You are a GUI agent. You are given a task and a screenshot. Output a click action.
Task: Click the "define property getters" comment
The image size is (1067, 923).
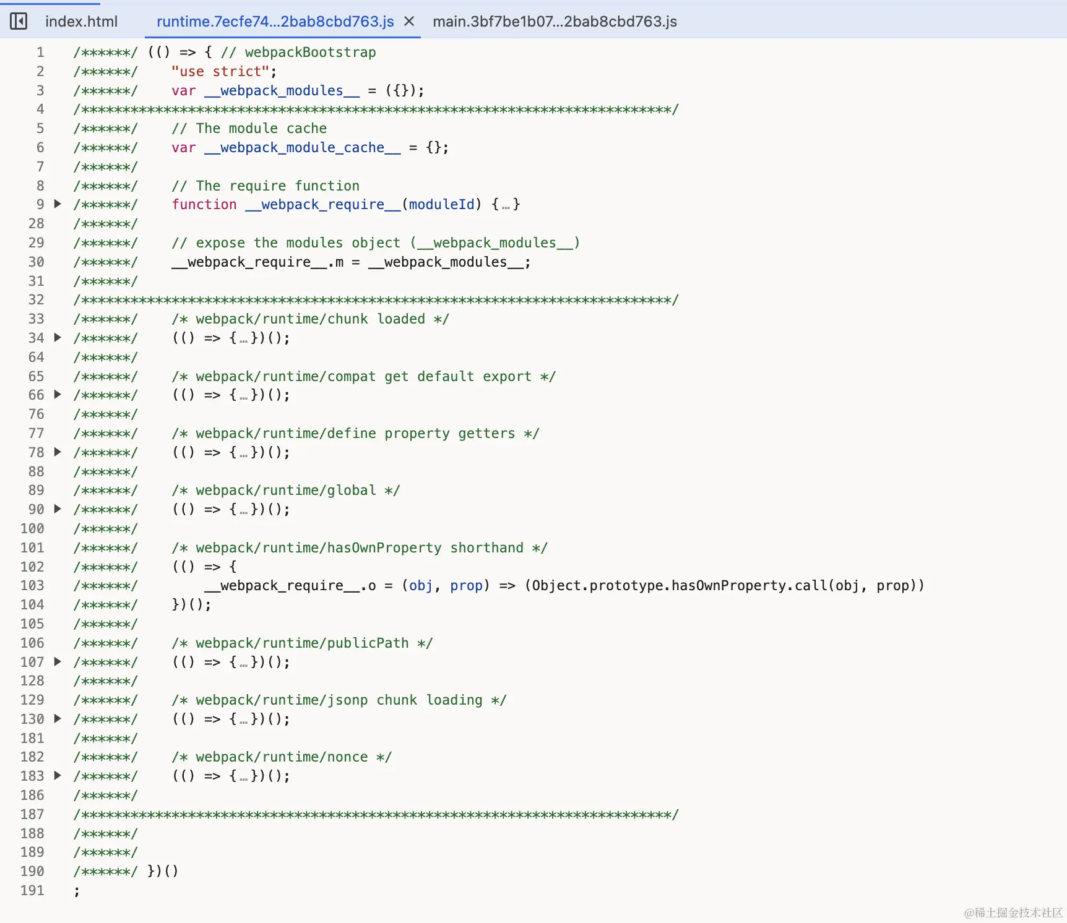[356, 434]
